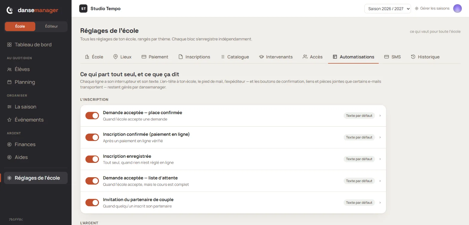Click the Studio Tempo ST badge

click(x=83, y=9)
